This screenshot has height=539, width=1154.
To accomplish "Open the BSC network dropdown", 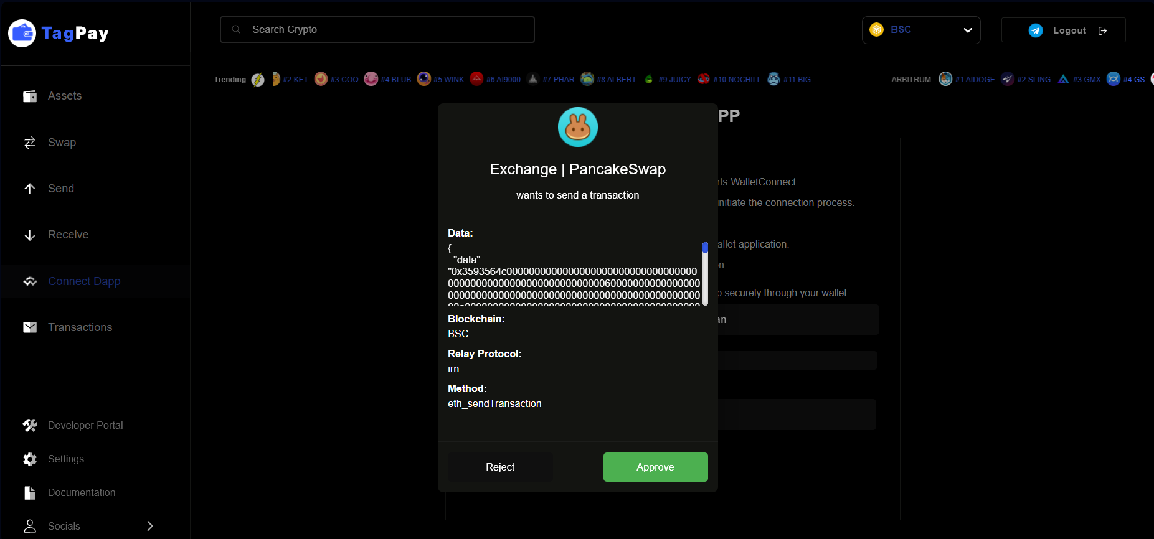I will tap(920, 30).
